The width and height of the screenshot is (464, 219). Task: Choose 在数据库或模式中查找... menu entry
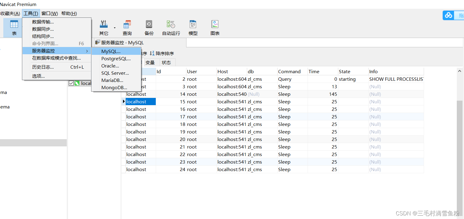point(57,58)
